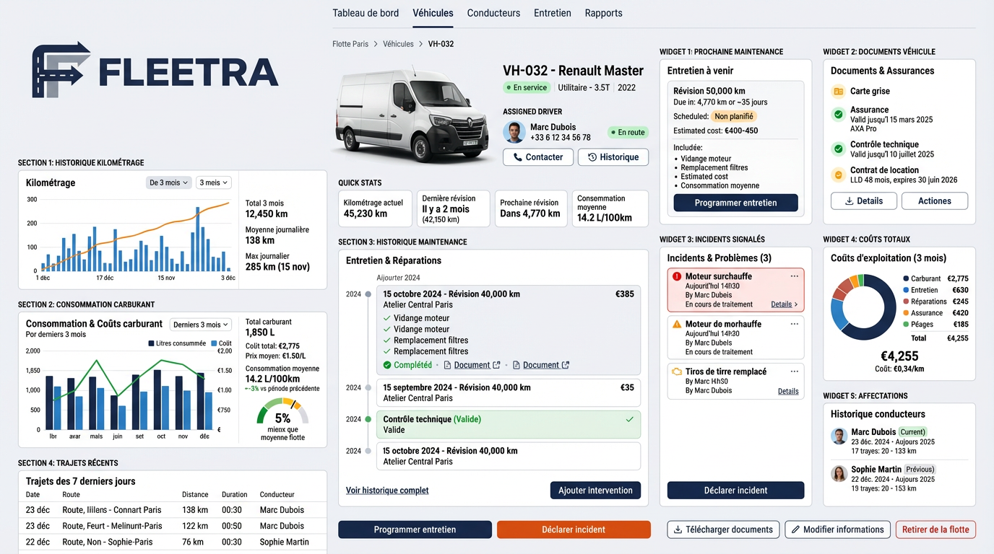
Task: Click Déclarer incident in the Incidents widget
Action: (x=735, y=491)
